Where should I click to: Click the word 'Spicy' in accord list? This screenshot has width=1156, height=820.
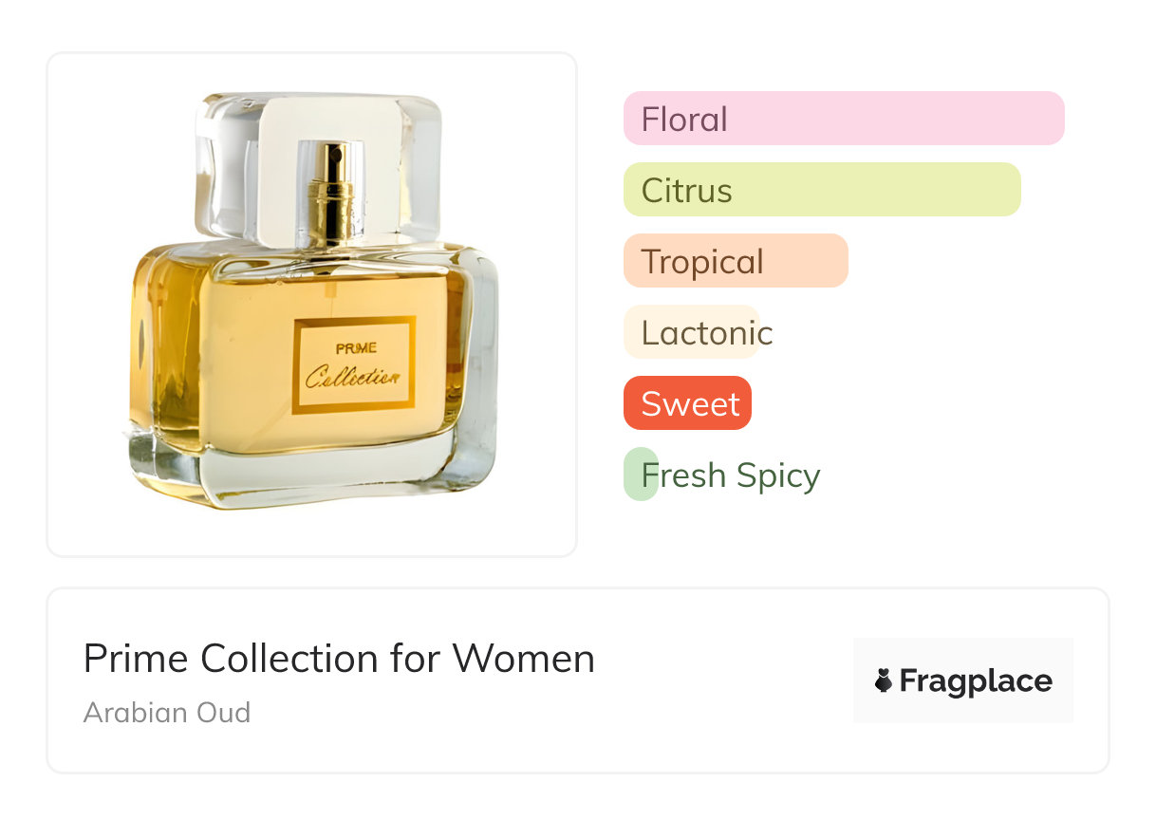[780, 475]
